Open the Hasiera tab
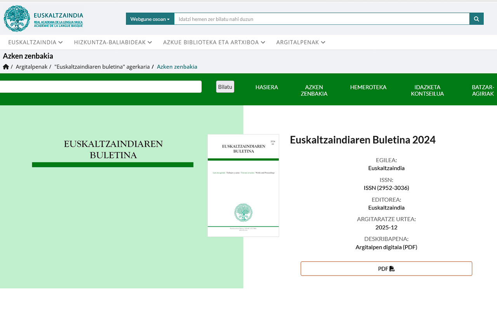This screenshot has width=497, height=311. pyautogui.click(x=266, y=87)
